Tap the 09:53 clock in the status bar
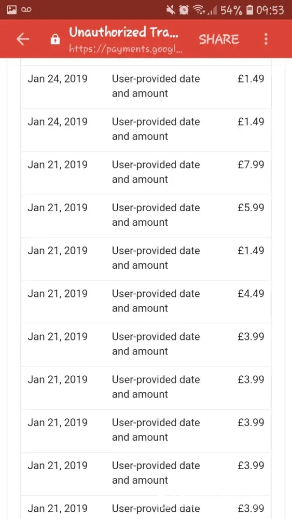Viewport: 292px width, 519px height. (x=270, y=10)
